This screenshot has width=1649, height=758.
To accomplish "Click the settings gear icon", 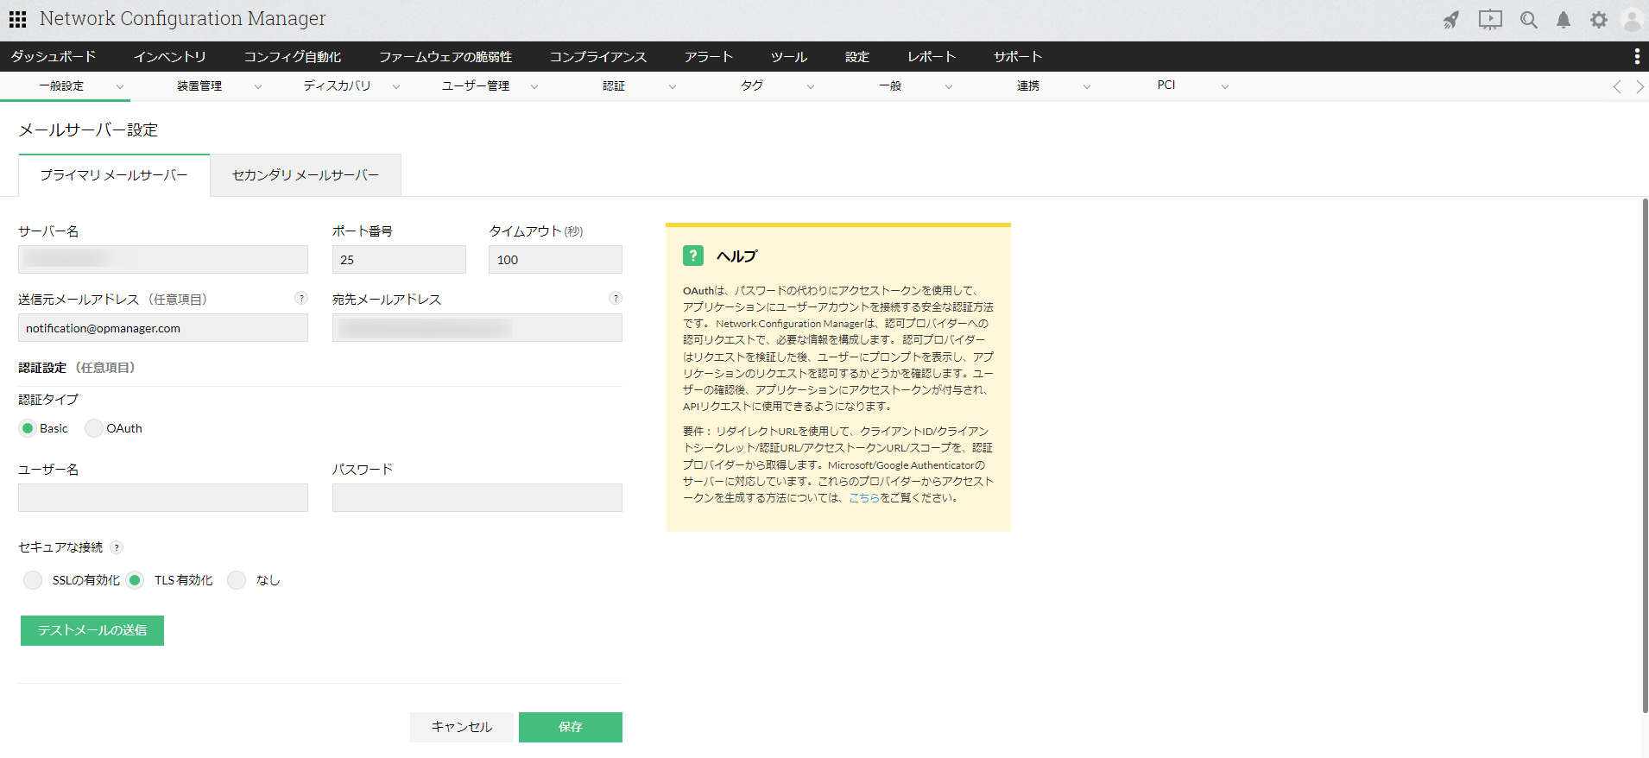I will pos(1599,20).
